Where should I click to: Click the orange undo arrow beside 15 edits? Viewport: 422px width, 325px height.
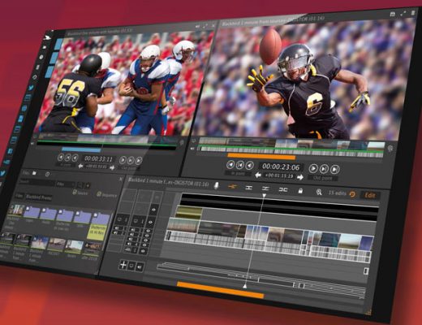point(352,194)
